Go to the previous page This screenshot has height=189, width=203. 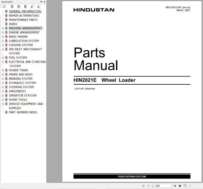pos(148,186)
